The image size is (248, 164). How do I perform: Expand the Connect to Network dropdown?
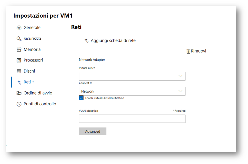[x=132, y=91]
